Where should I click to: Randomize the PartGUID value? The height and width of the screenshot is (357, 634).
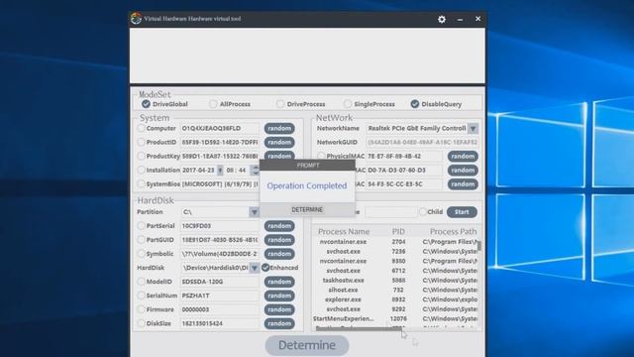tap(279, 240)
